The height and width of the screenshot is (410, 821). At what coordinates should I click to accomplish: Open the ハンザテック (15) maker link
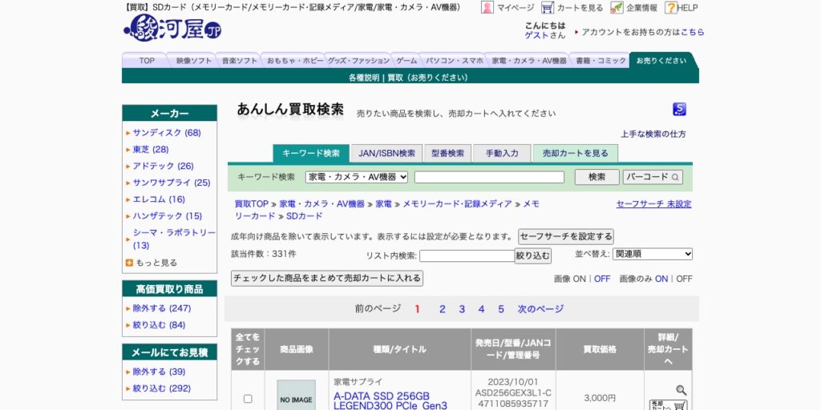[x=167, y=216]
